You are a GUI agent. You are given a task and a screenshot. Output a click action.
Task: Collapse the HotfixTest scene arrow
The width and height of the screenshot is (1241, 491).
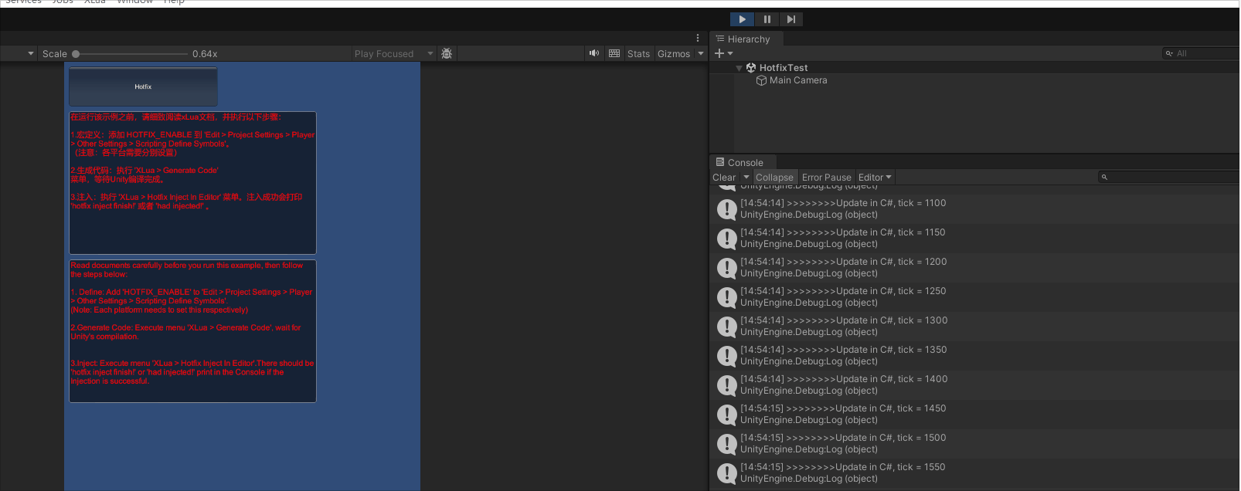(739, 68)
